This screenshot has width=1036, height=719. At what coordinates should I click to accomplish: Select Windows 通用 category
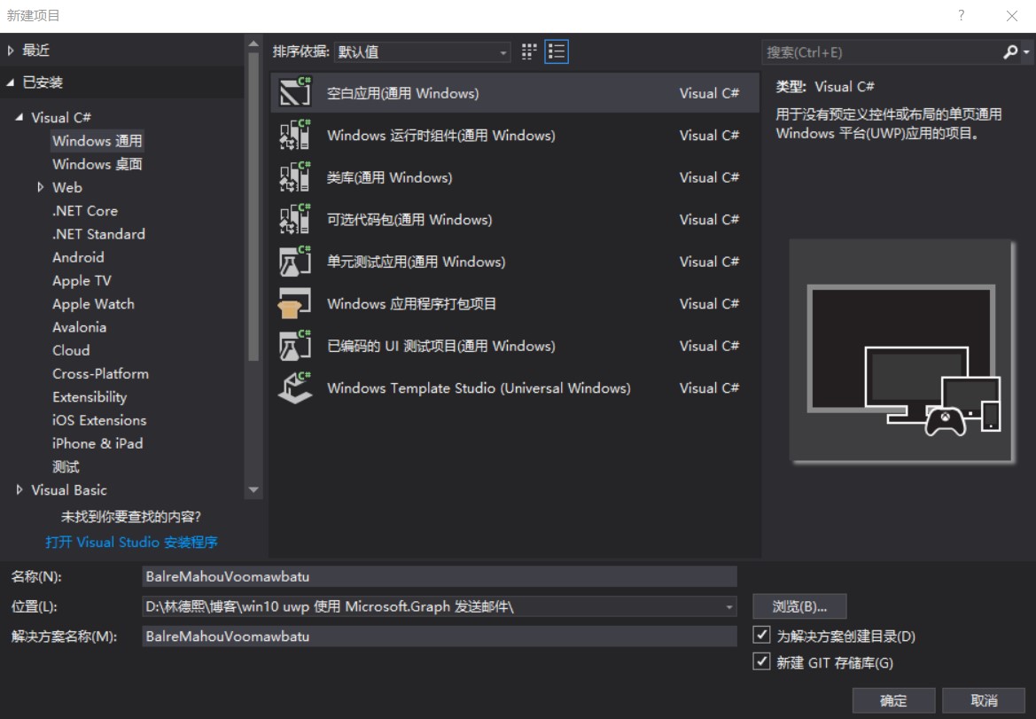coord(97,141)
